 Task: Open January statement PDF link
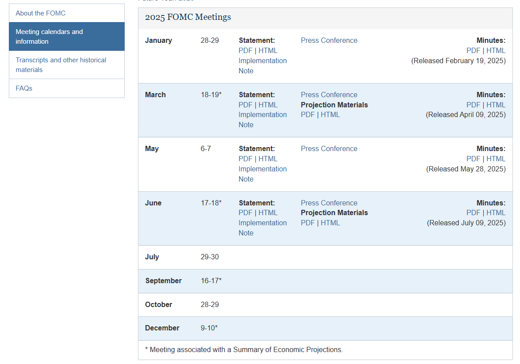[245, 51]
